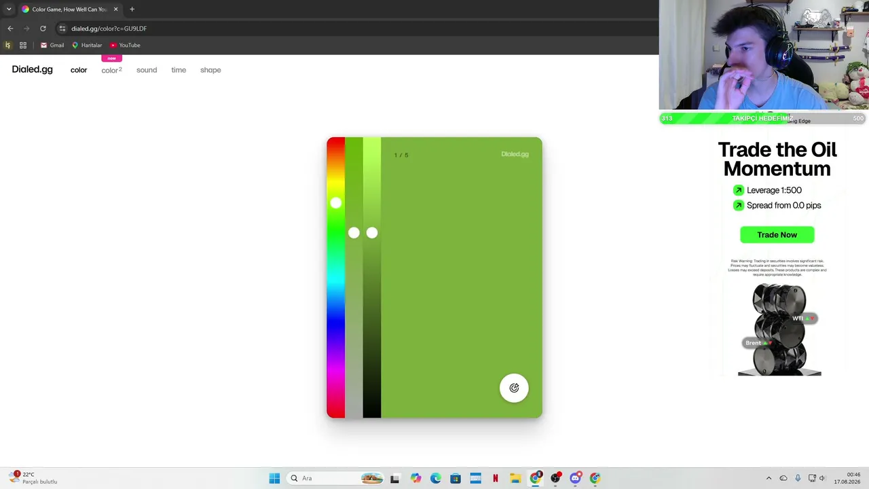The height and width of the screenshot is (489, 869).
Task: Open File Explorer from the taskbar
Action: pos(515,478)
